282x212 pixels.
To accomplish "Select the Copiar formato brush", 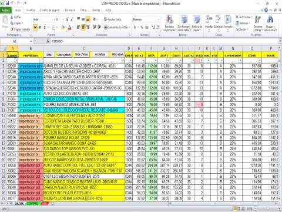I will [x=12, y=29].
